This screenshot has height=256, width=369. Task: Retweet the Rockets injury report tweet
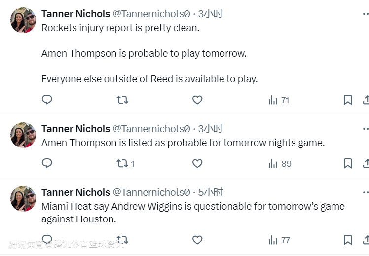(x=122, y=100)
